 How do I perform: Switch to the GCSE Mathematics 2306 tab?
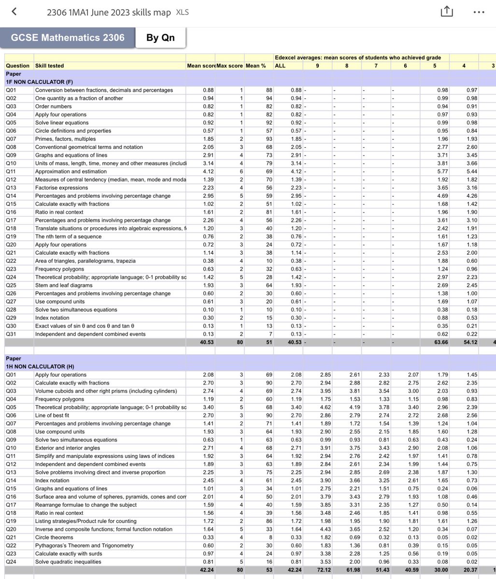click(68, 38)
